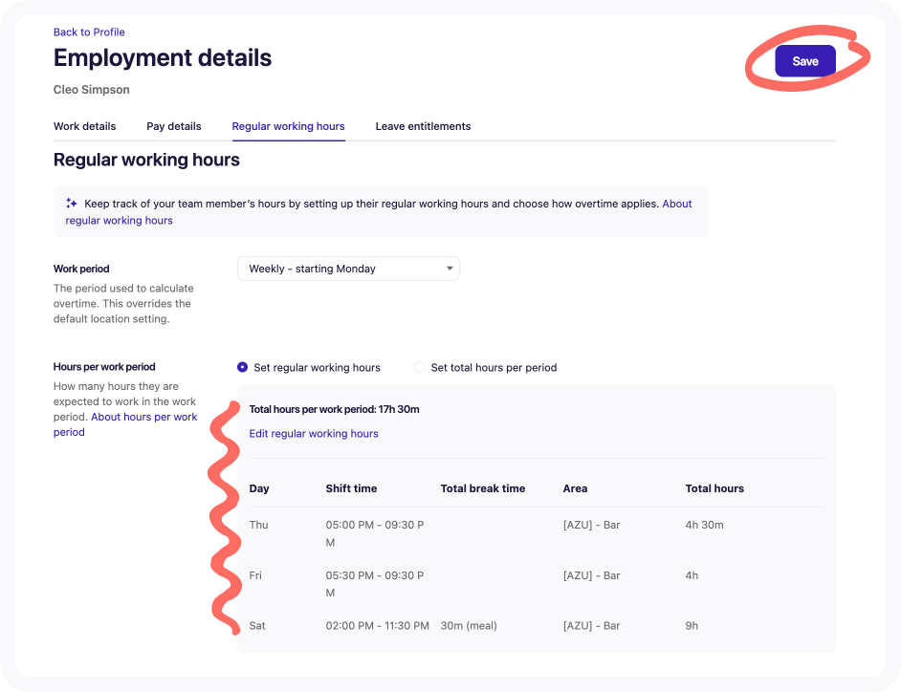
Task: Click the Work period dropdown caret
Action: coord(449,268)
